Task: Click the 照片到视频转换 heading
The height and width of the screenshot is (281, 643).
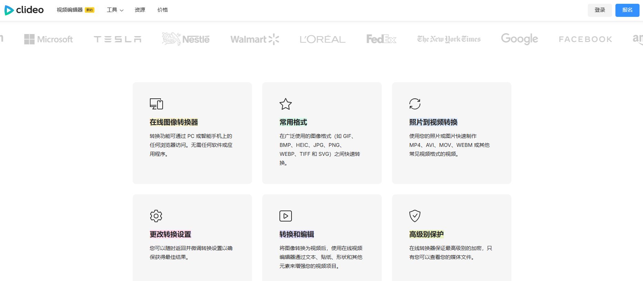Action: (433, 122)
